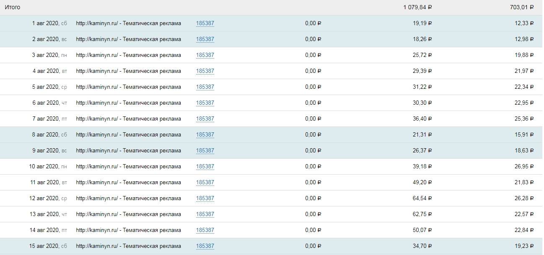Screen dimensions: 544x255
Task: Click value 36,40 ₽ in 7 авг row
Action: point(422,119)
